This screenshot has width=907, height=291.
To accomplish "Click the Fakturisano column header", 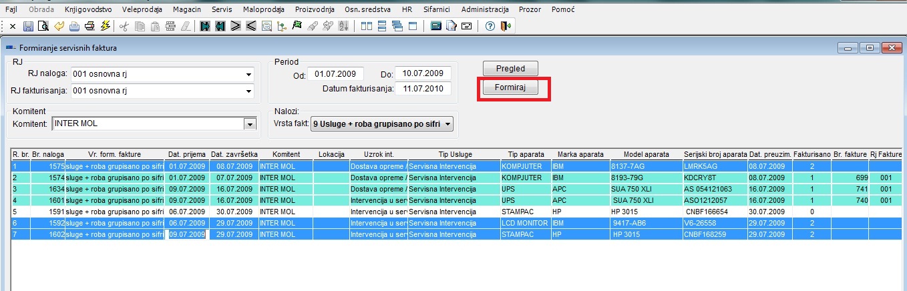I will (812, 154).
